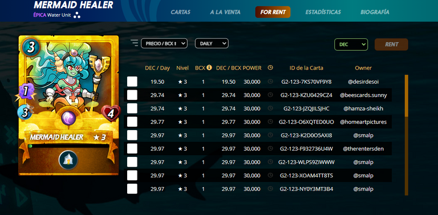Click clock icon in @therentersden row
This screenshot has height=215, width=438.
tap(270, 148)
